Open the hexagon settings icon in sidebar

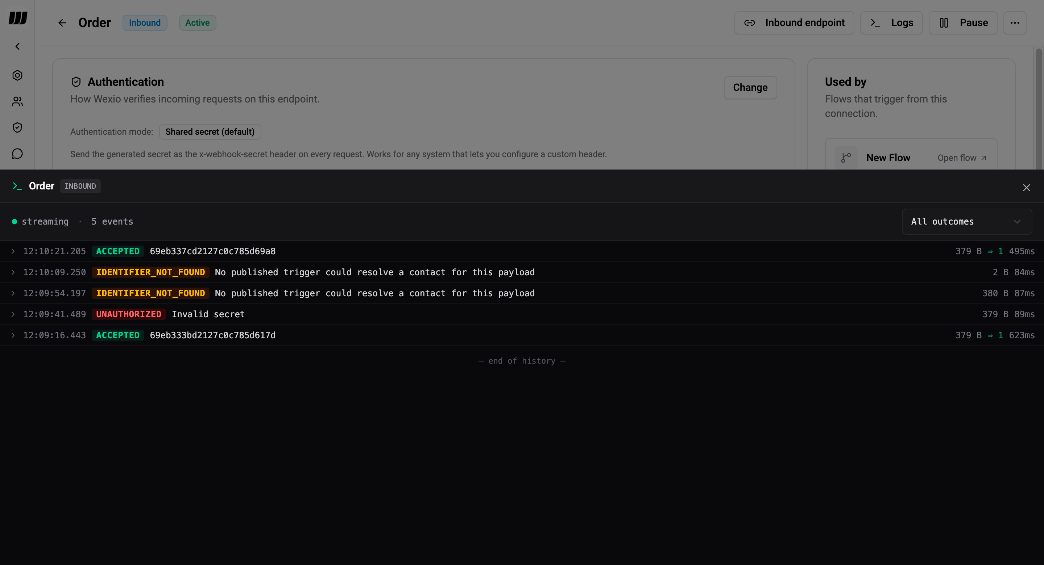(x=17, y=75)
